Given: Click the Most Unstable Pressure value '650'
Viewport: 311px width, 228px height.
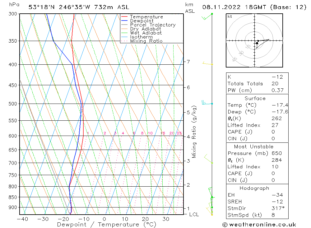Looking at the screenshot, I should pos(276,153).
